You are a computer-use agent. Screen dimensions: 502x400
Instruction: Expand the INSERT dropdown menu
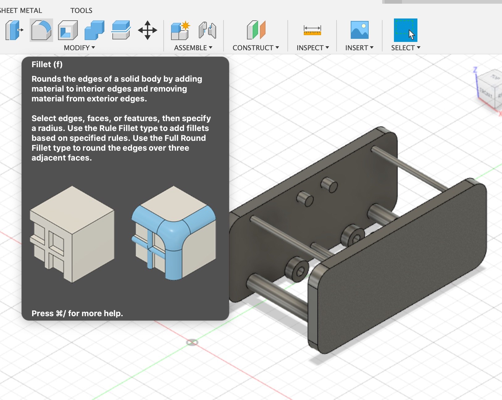click(359, 48)
